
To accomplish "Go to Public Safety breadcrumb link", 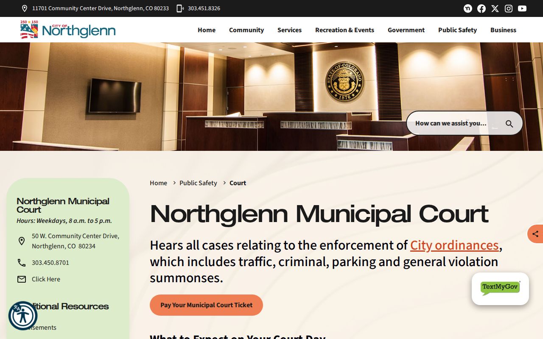I will pyautogui.click(x=198, y=183).
